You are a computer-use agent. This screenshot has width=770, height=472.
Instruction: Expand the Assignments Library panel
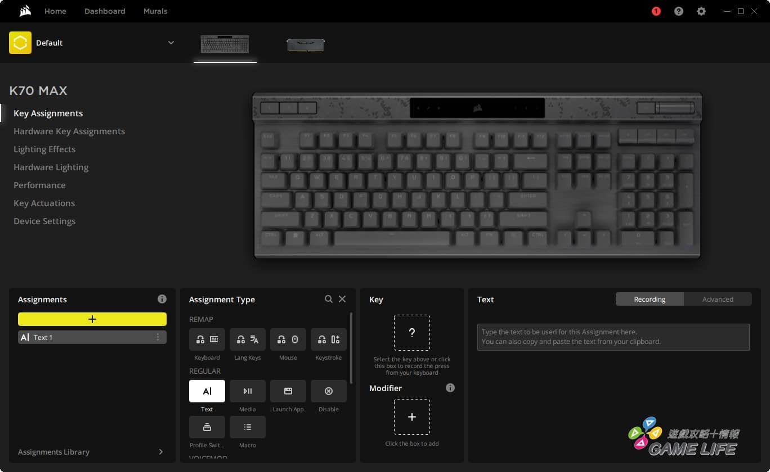(160, 452)
